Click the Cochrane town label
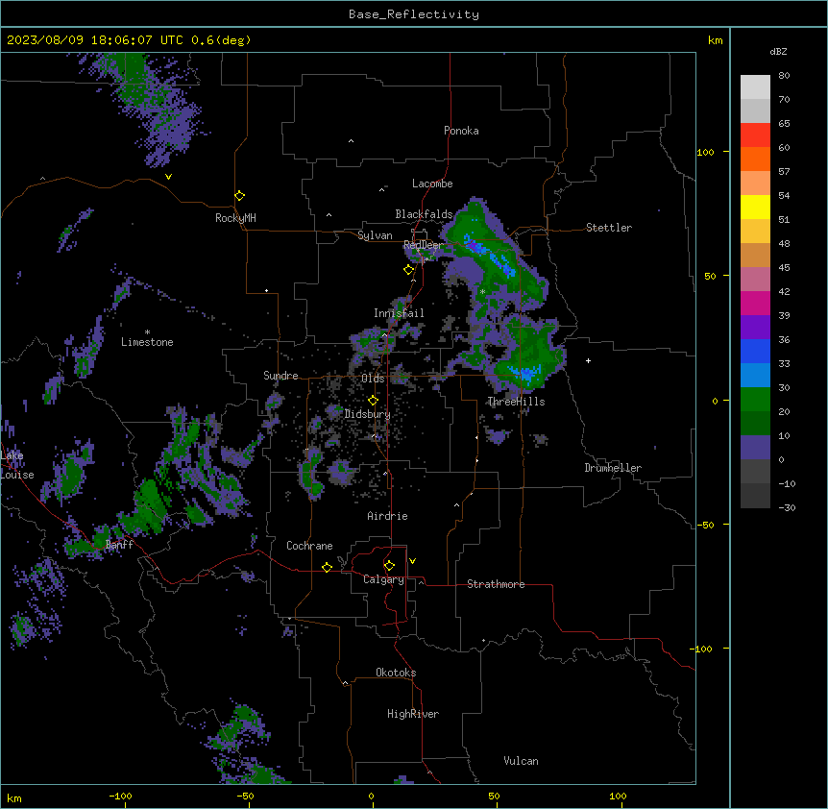828x809 pixels. click(x=309, y=546)
